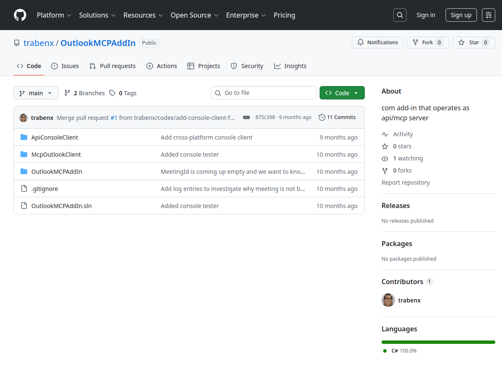This screenshot has width=502, height=376.
Task: Click the Go to file search field
Action: (x=268, y=93)
